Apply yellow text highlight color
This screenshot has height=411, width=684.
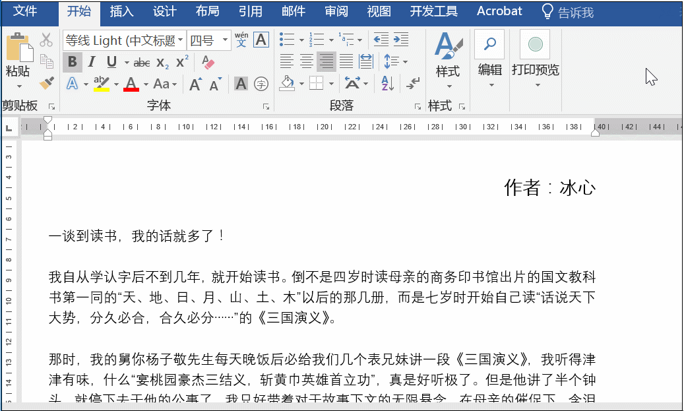(102, 83)
